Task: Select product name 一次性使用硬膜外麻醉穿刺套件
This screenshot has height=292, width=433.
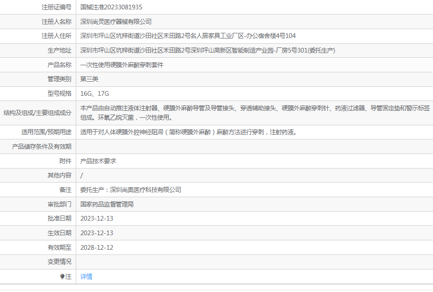Action: (x=122, y=65)
